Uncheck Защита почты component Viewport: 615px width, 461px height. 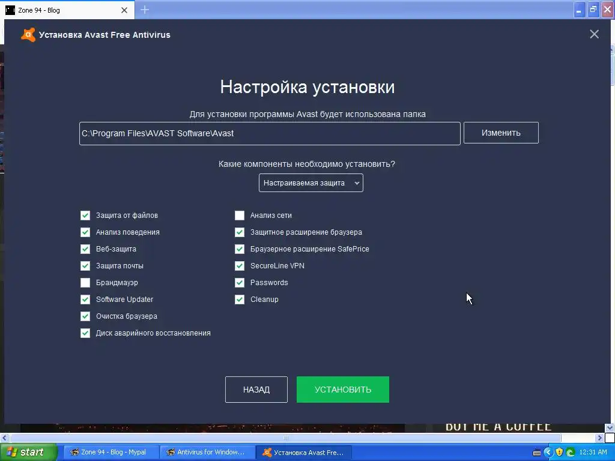[x=85, y=266]
